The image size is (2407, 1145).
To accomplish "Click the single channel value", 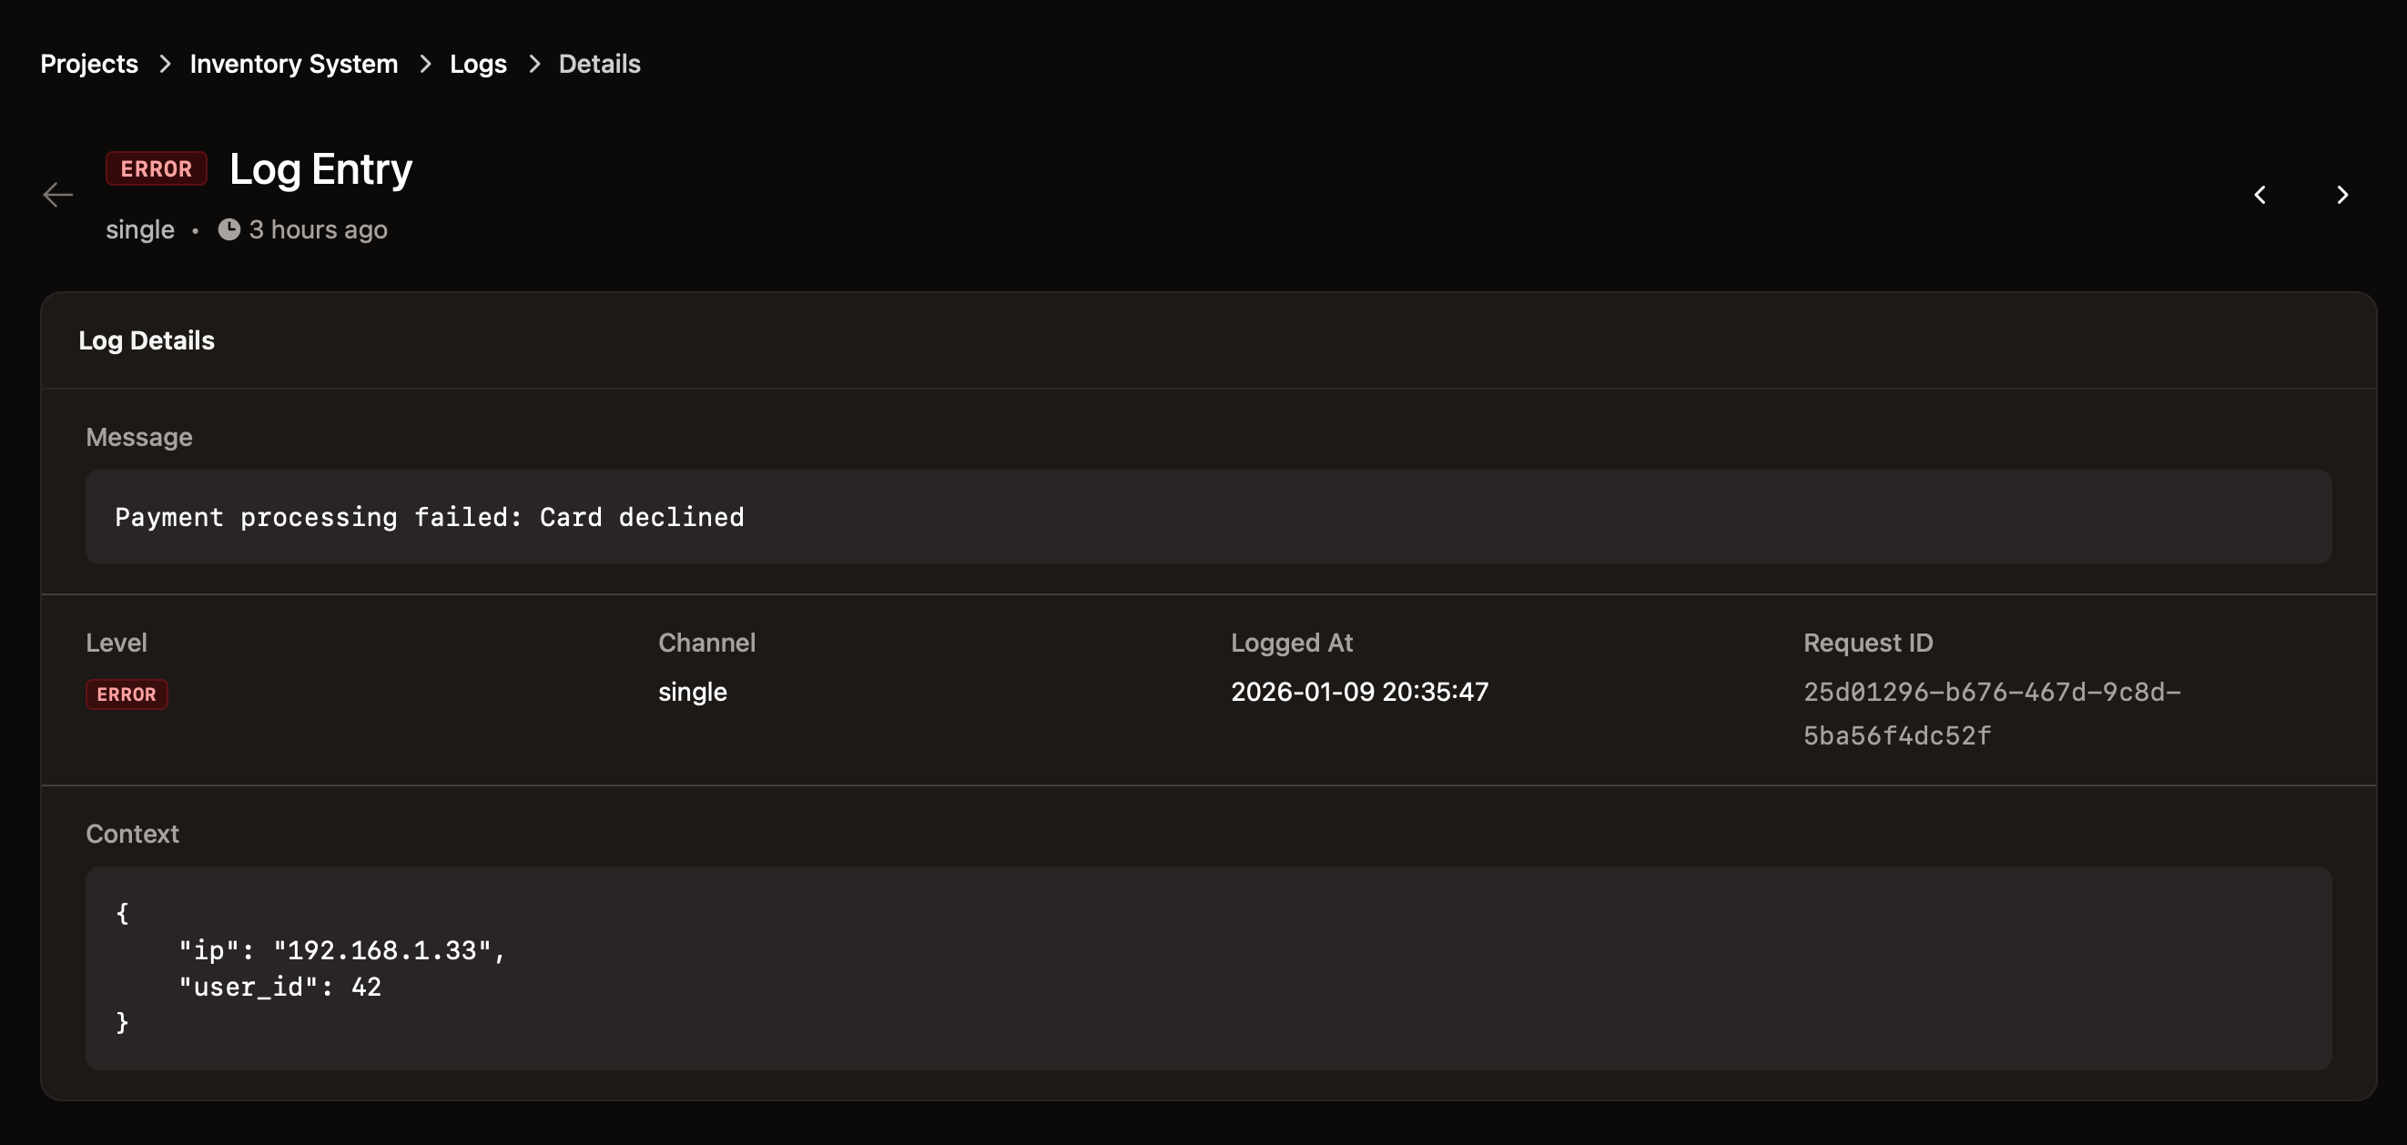I will click(x=692, y=691).
